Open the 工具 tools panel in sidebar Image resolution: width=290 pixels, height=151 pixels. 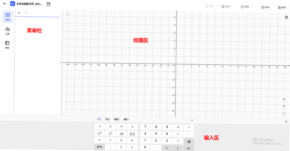point(7,31)
